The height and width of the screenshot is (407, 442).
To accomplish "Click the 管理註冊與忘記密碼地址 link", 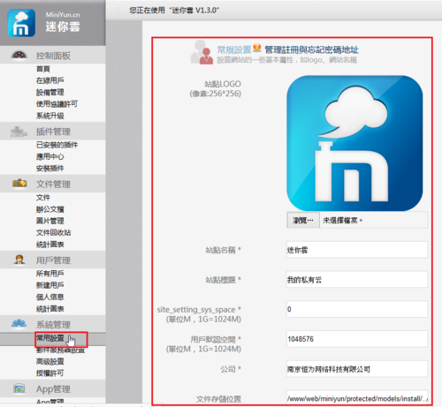I will 311,49.
